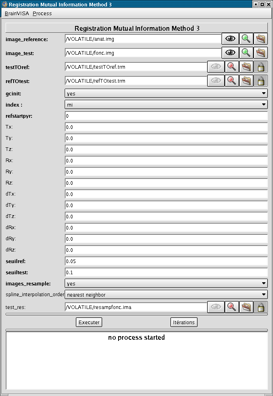This screenshot has width=273, height=396.
Task: Open the BrainVISA menu
Action: pyautogui.click(x=17, y=13)
